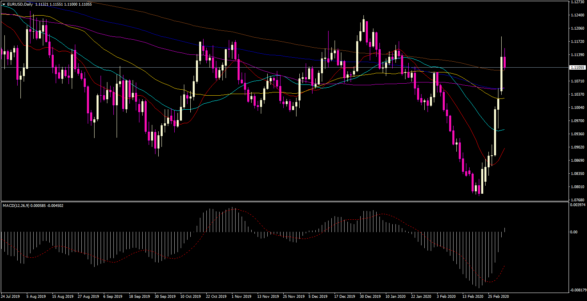This screenshot has width=587, height=301.
Task: Click the 22 Jan 2020 date label
Action: tap(422, 297)
